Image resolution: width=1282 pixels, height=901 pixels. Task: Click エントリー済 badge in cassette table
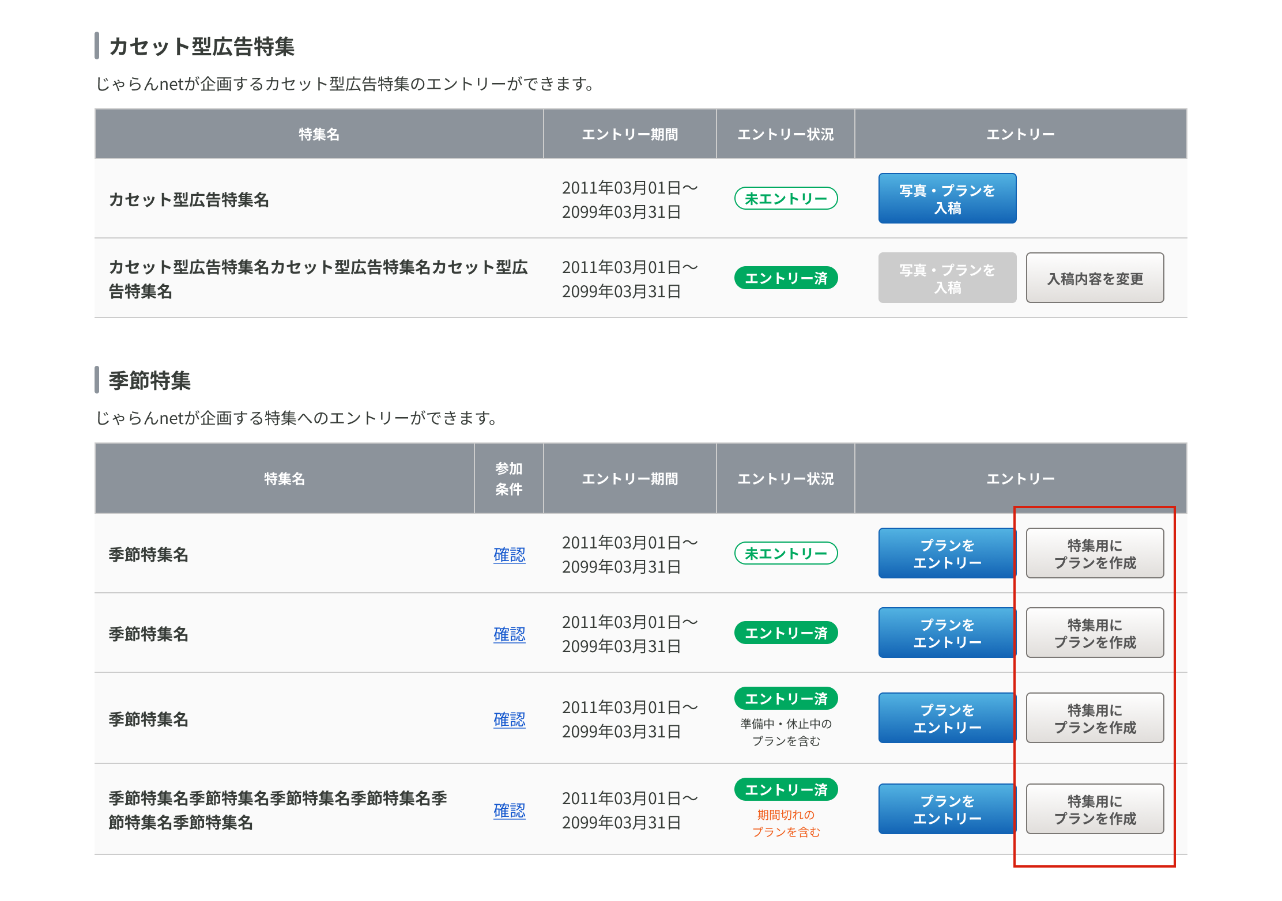pyautogui.click(x=785, y=278)
